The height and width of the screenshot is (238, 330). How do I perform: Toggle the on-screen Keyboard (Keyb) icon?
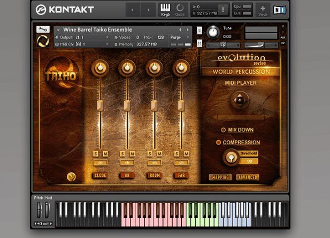(x=165, y=9)
